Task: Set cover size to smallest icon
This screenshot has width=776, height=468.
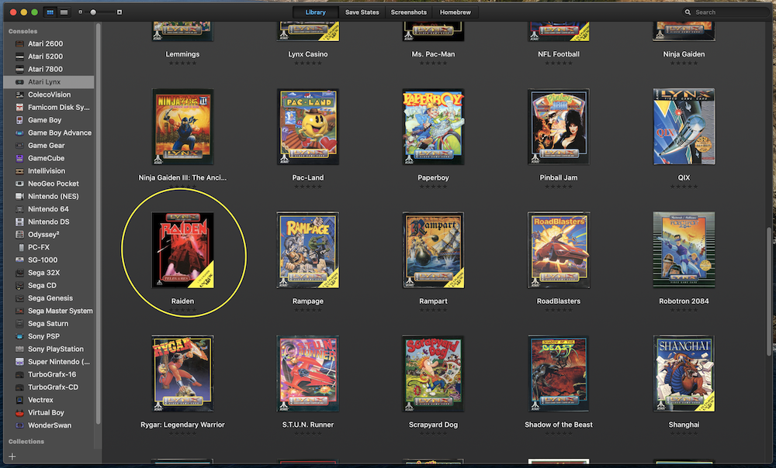Action: [x=81, y=12]
